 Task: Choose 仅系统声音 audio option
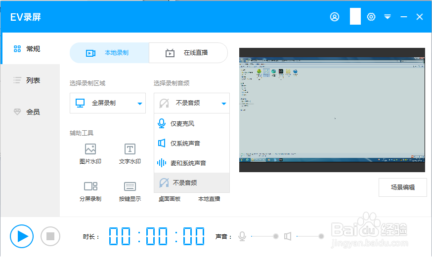click(192, 143)
